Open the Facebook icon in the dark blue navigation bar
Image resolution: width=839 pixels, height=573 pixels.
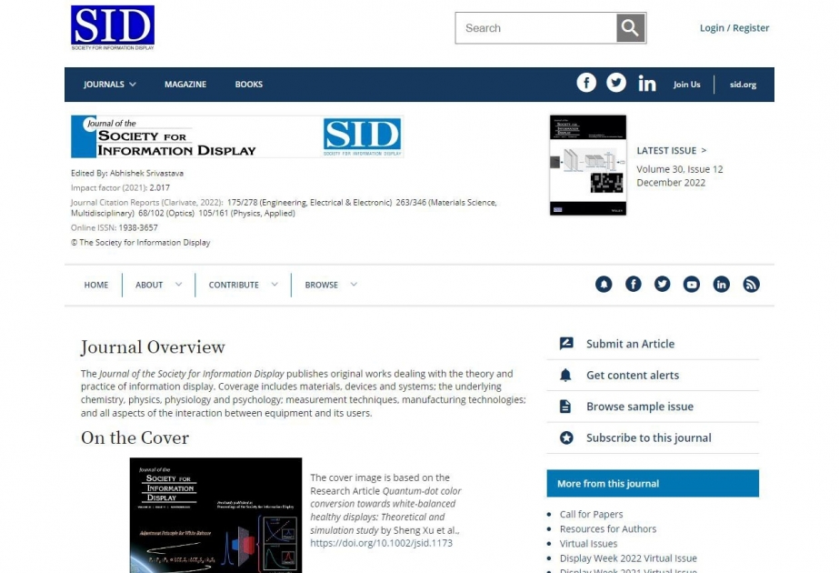pos(586,83)
